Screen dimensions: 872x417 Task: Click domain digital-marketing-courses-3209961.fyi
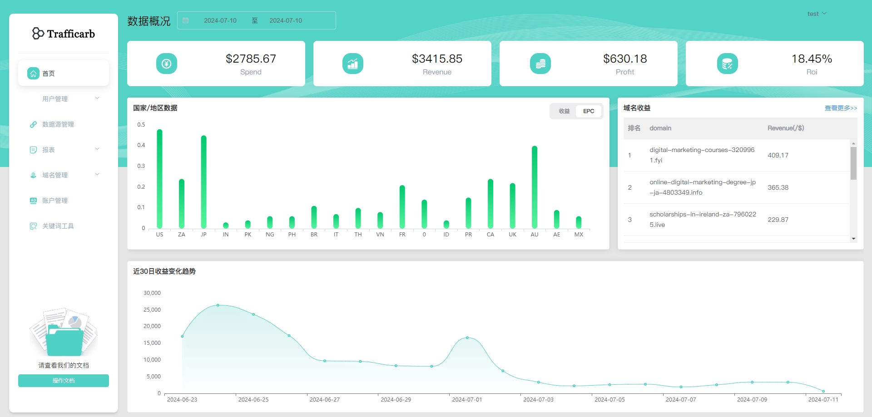pyautogui.click(x=702, y=155)
